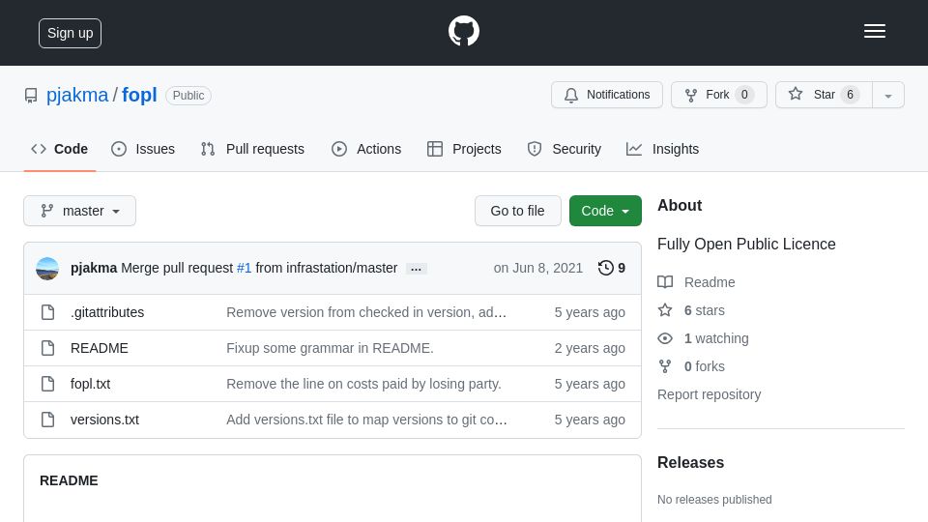Open the fopl repository name link
928x522 pixels.
pyautogui.click(x=139, y=96)
